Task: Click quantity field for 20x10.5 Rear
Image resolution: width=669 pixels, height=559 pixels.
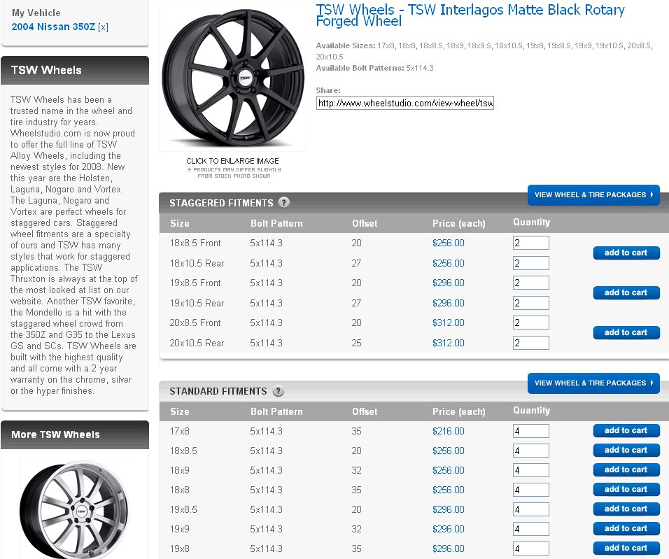Action: 530,344
